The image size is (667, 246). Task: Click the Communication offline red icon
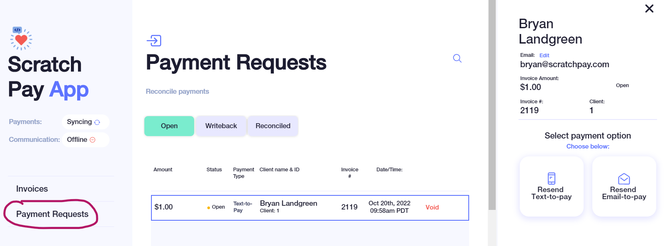(x=93, y=140)
